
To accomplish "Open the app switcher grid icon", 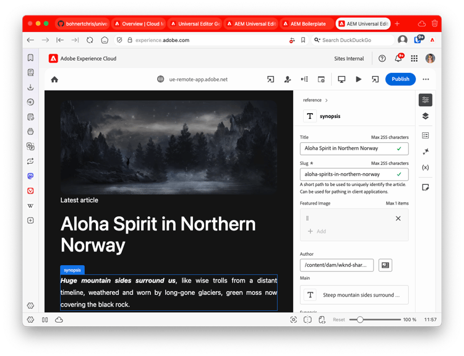I will (x=414, y=59).
